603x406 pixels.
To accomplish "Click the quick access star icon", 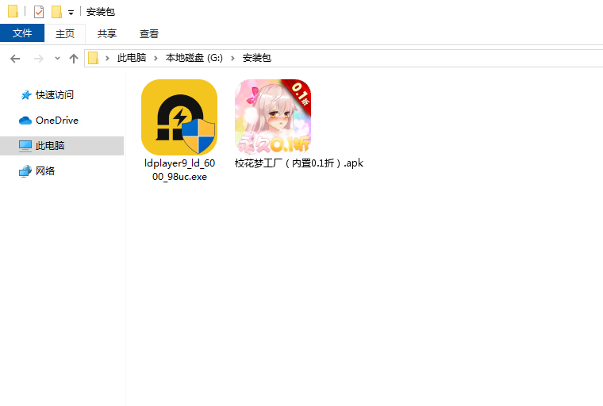I will click(x=25, y=94).
